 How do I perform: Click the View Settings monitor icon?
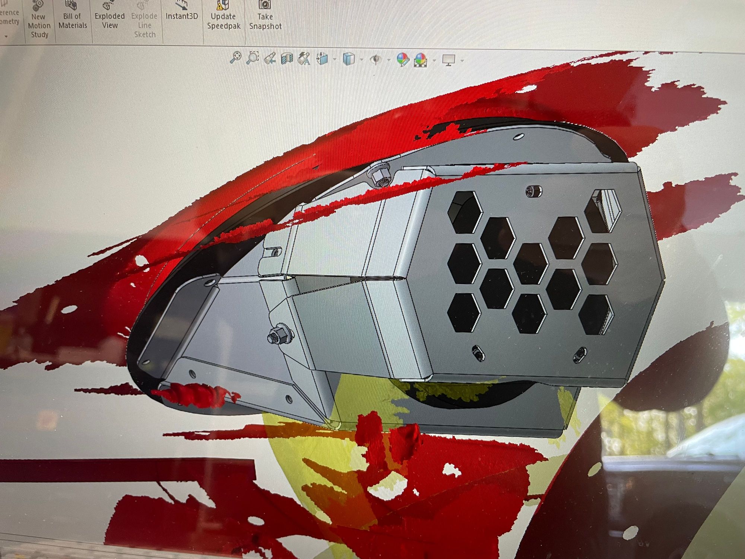coord(448,60)
